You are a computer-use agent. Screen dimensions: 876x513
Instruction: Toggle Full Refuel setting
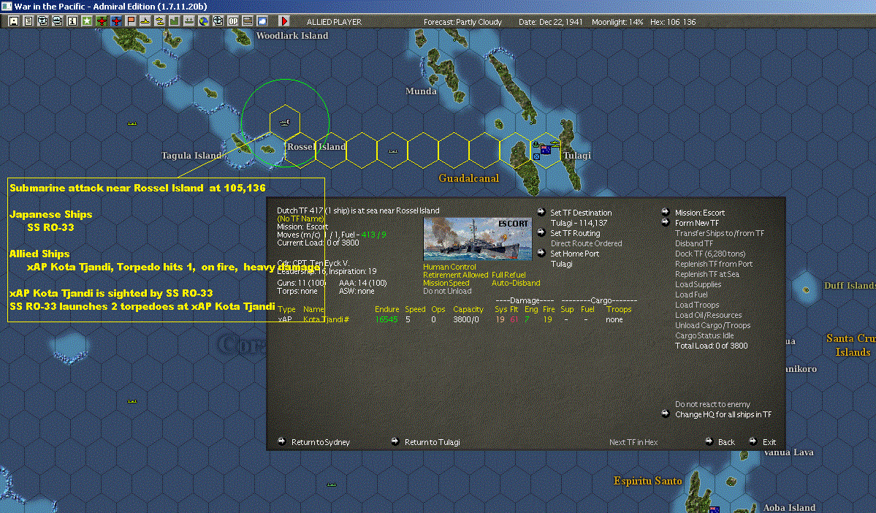[x=509, y=275]
